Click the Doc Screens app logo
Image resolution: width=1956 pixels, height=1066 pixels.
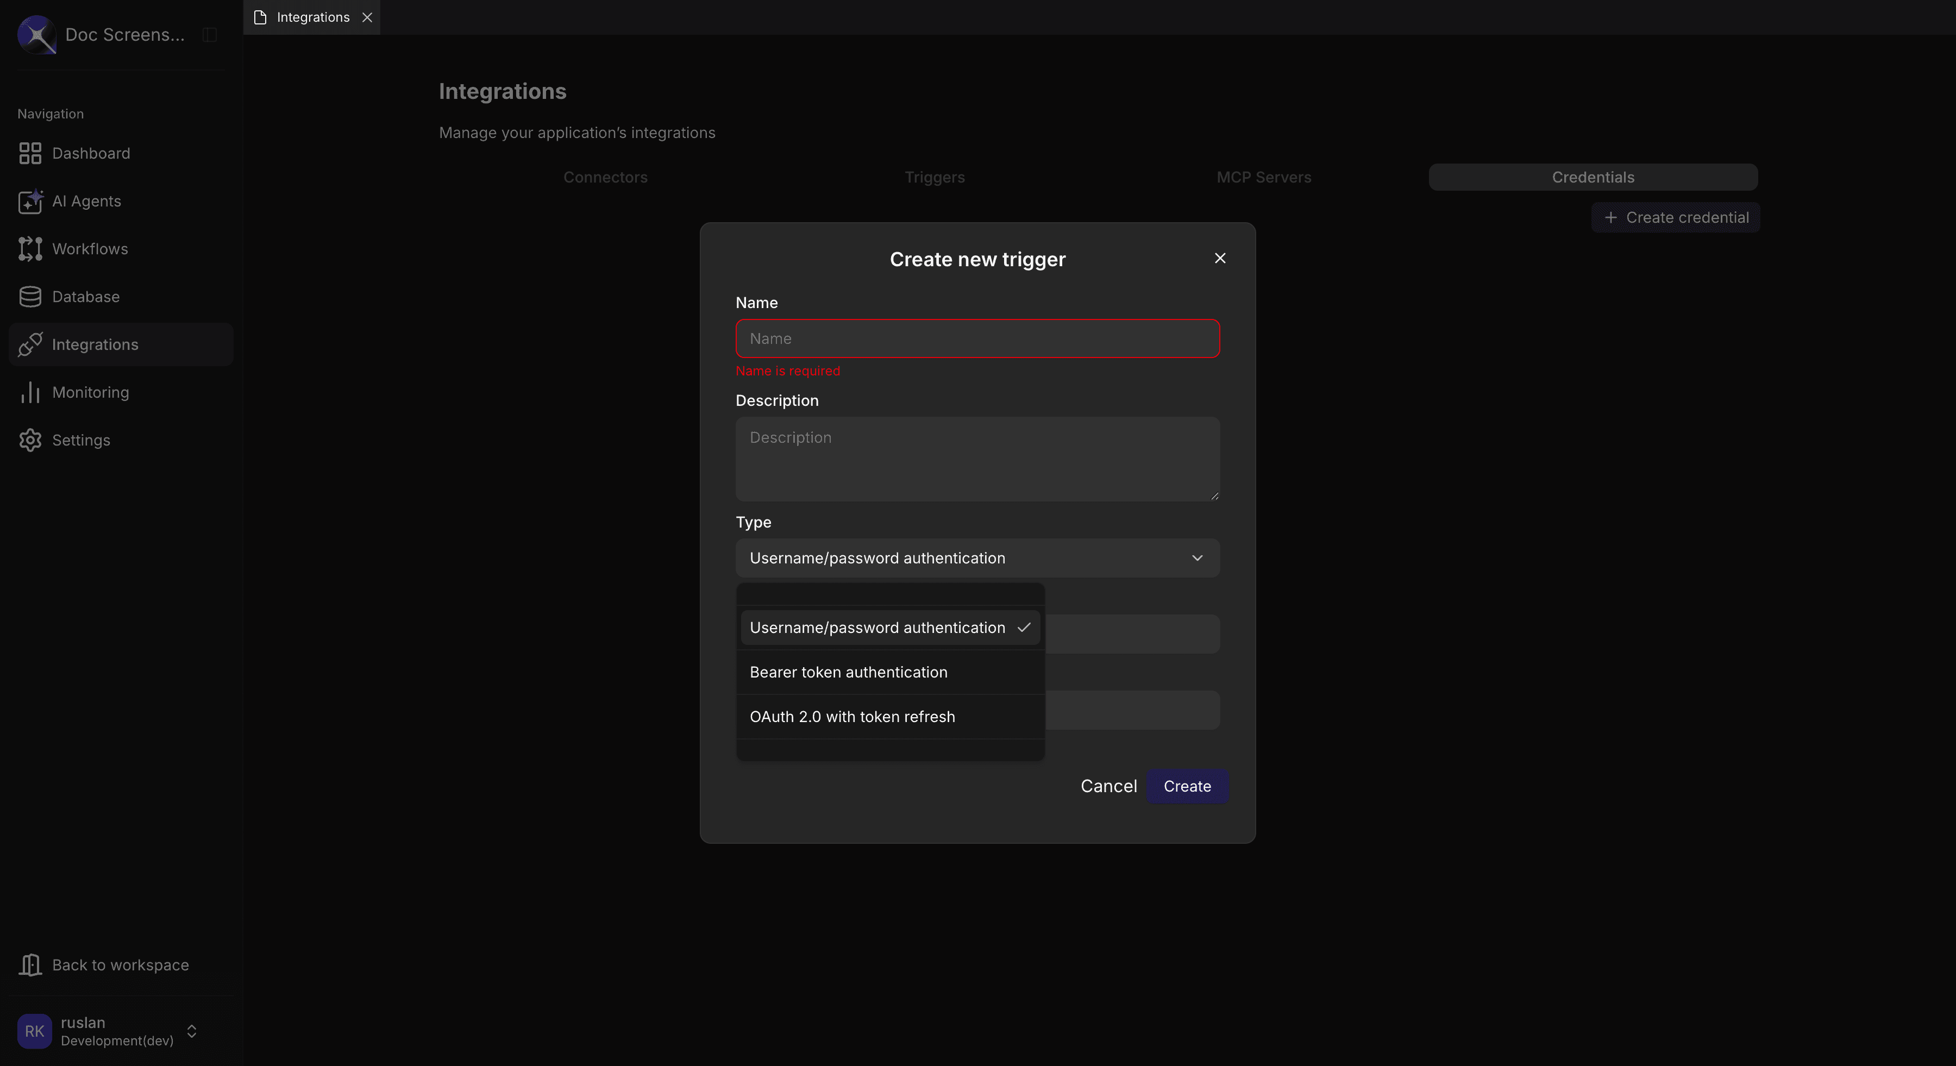coord(36,35)
